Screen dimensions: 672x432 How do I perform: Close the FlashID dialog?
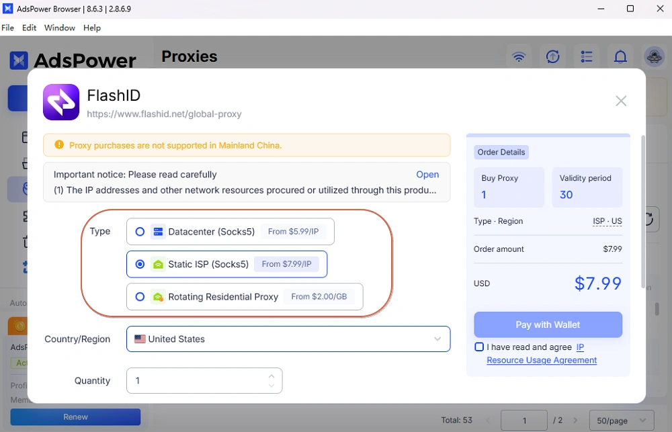pos(620,101)
